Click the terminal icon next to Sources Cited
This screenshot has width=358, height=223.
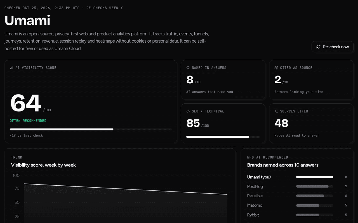click(x=276, y=111)
